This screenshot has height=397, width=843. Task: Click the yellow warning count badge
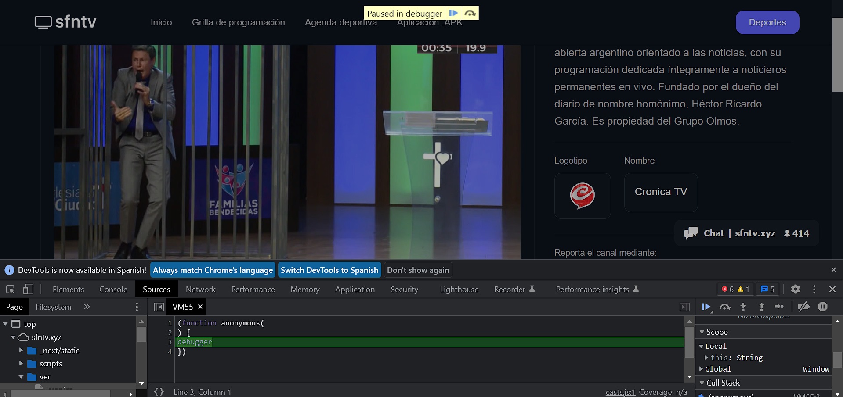(x=743, y=289)
